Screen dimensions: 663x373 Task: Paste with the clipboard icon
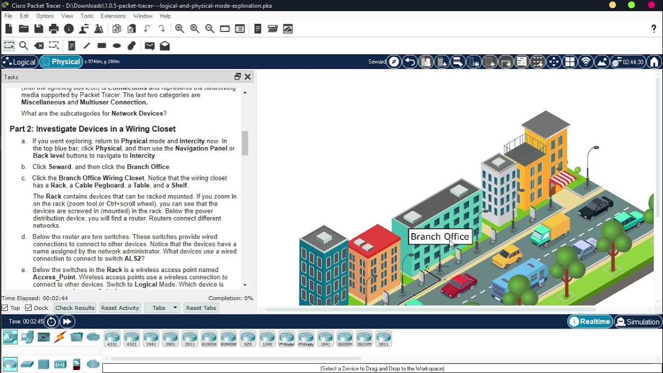coord(132,29)
